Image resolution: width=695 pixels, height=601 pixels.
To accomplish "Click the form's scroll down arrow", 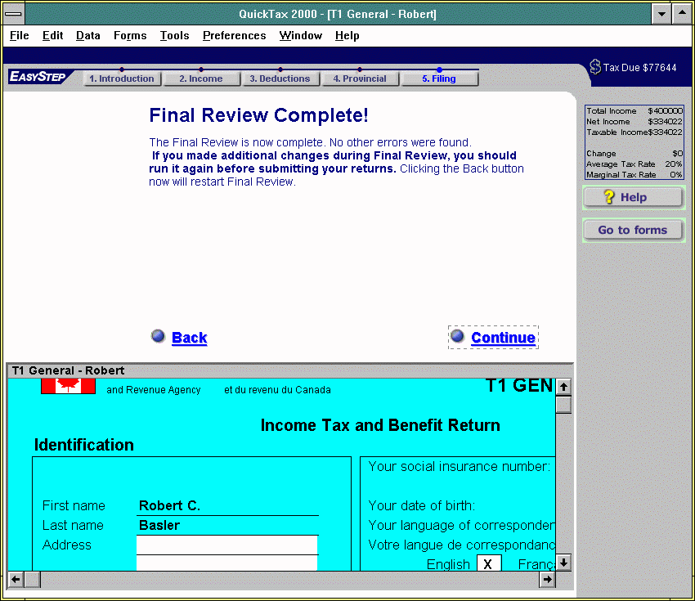I will click(x=563, y=563).
